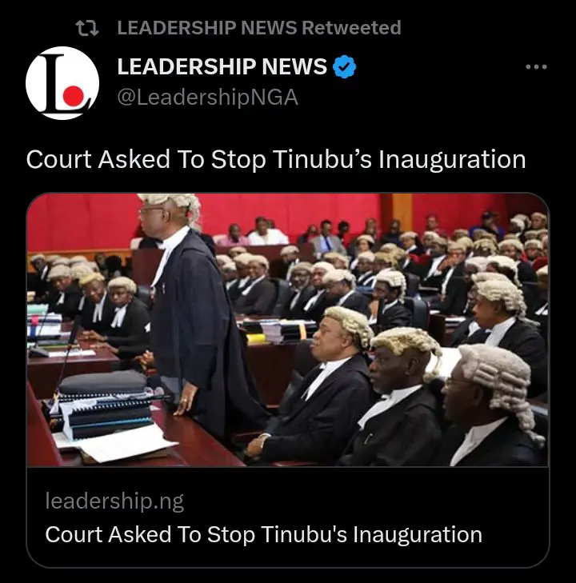The image size is (576, 583).
Task: Open the @LeadershipNGA handle
Action: [x=207, y=98]
